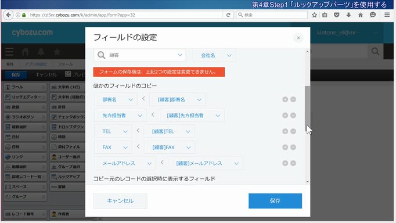Image resolution: width=396 pixels, height=223 pixels.
Task: Open the アプリの設定 breadcrumb link
Action: [x=35, y=64]
